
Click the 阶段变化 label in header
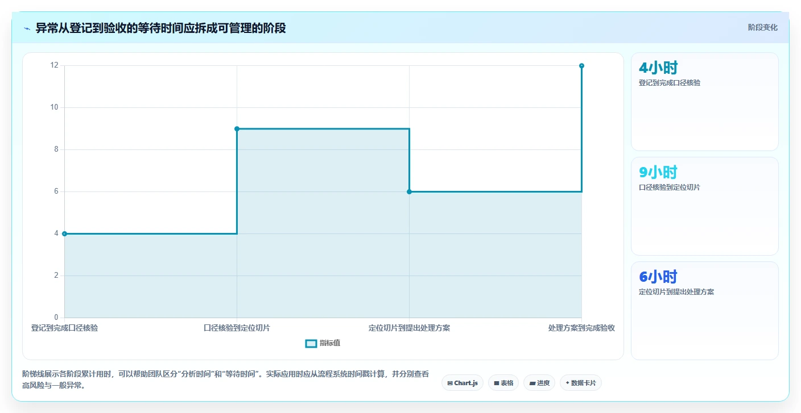762,27
